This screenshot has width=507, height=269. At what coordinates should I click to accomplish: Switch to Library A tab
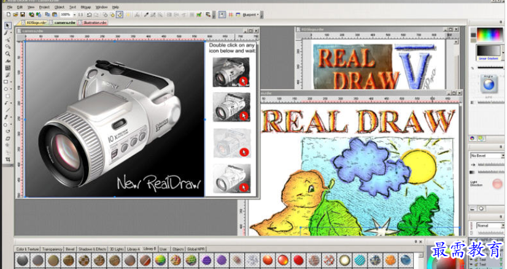click(133, 249)
